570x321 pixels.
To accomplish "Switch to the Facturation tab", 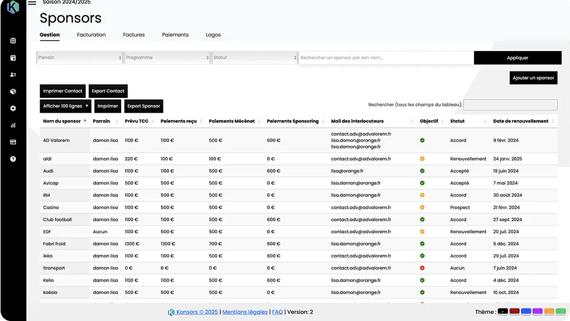I will tap(91, 35).
